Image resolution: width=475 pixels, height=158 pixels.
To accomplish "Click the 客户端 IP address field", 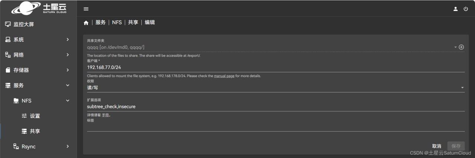I will (x=275, y=67).
